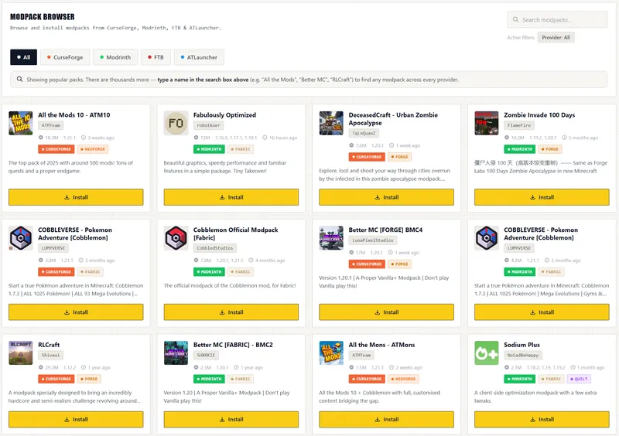Click the Forge badge on Zombie Invade
Image resolution: width=619 pixels, height=436 pixels.
[x=550, y=149]
